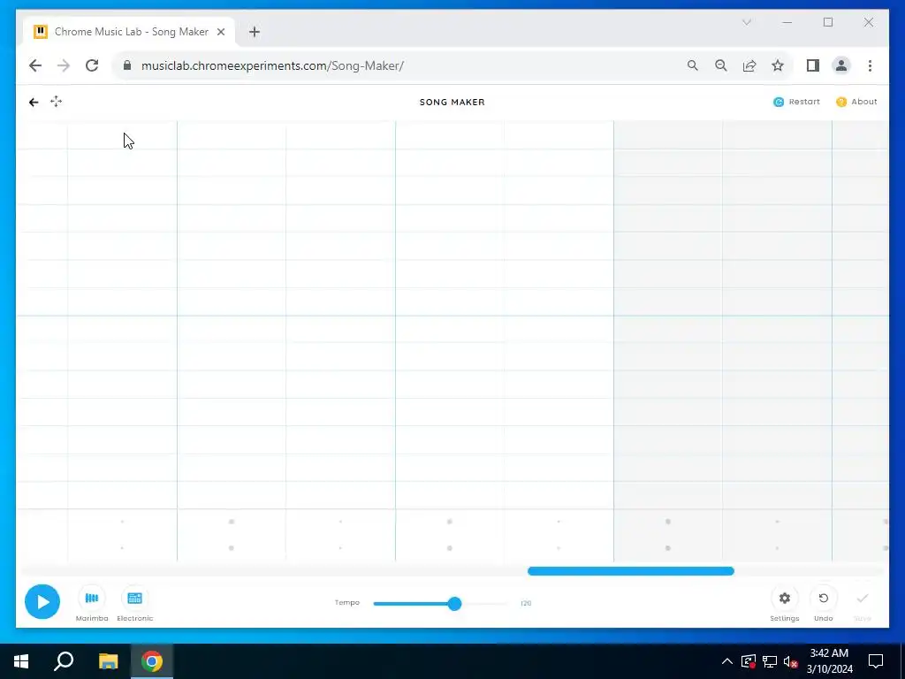
Task: Open the Windows Start menu
Action: coord(21,661)
